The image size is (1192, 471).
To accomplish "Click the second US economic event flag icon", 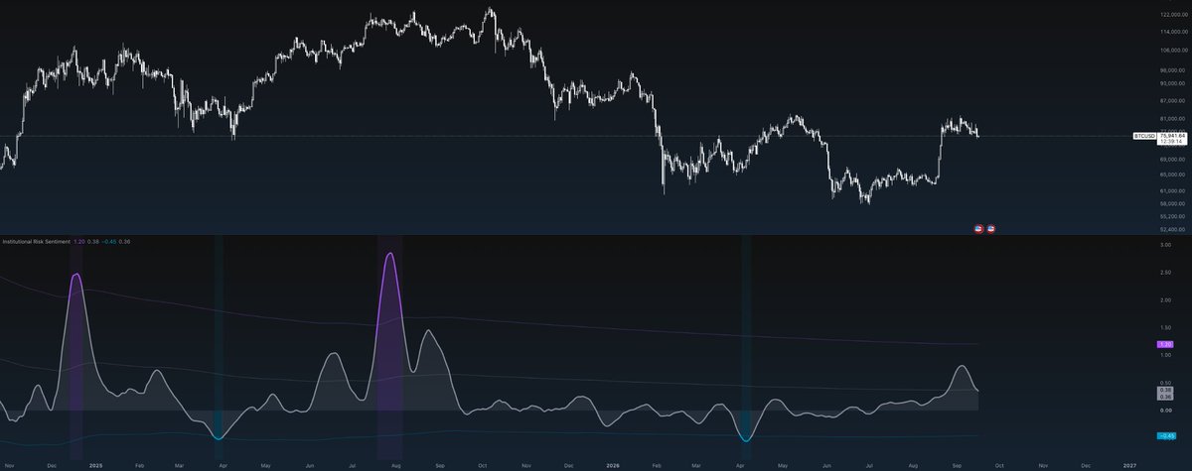I will 990,228.
